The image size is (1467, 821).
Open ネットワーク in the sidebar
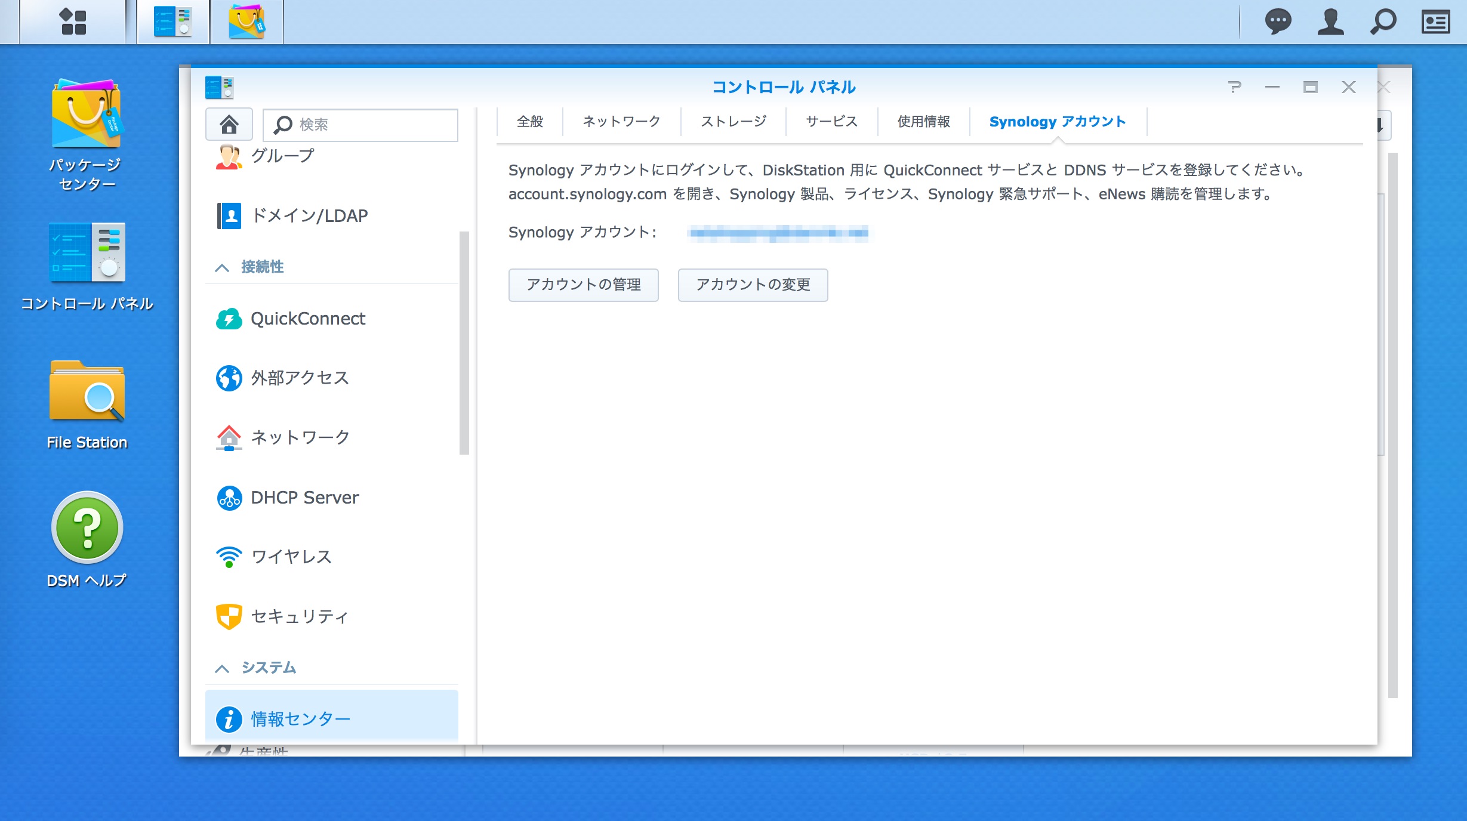pyautogui.click(x=332, y=437)
